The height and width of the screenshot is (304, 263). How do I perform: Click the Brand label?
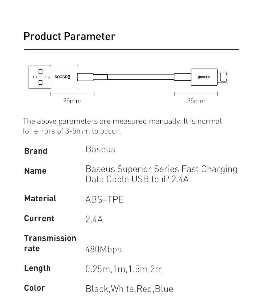pos(36,151)
